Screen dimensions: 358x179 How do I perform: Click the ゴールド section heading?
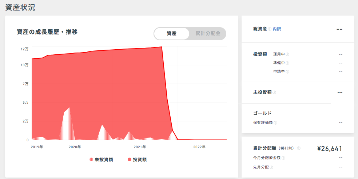(x=262, y=113)
